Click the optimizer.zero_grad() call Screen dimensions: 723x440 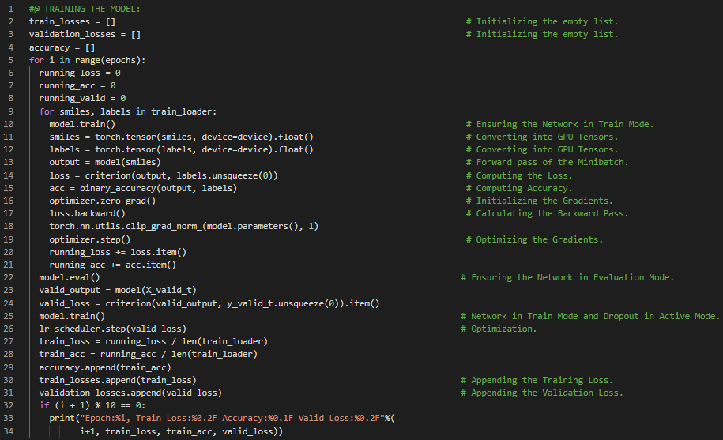click(x=102, y=201)
